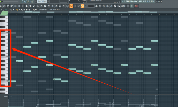Viewport: 178px width, 107px height.
Task: Open the Dark Piano #2 channel selector
Action: (50, 10)
